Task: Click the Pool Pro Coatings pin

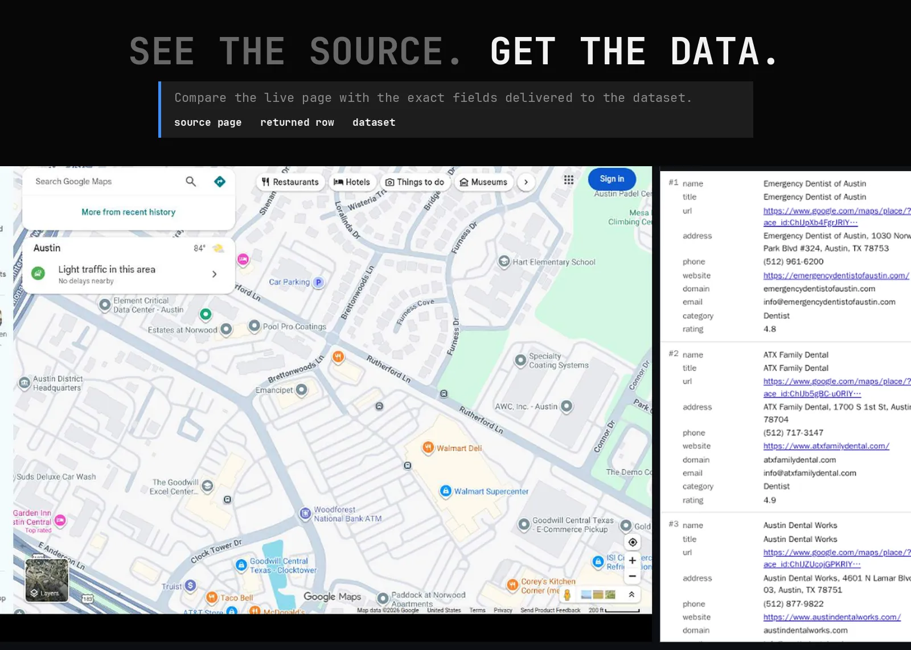Action: pos(255,327)
